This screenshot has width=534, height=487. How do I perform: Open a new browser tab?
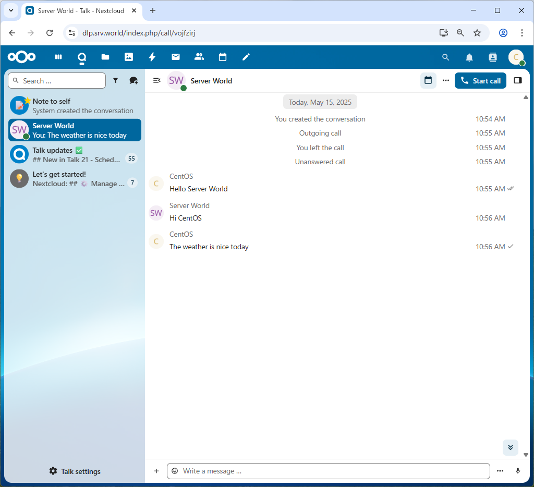(x=153, y=10)
